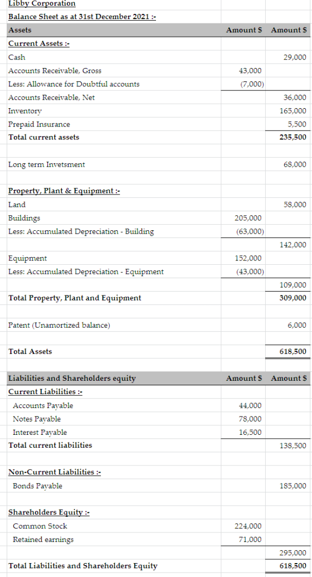Click Total Property, Plant and Equipment label
This screenshot has width=312, height=577.
click(x=75, y=298)
